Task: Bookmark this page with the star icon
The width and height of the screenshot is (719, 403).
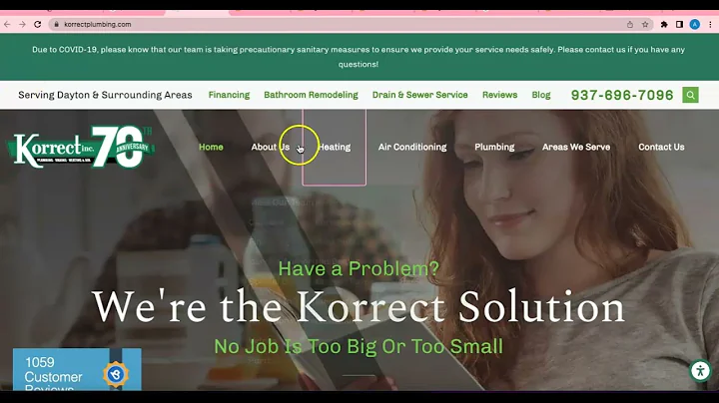Action: (645, 24)
